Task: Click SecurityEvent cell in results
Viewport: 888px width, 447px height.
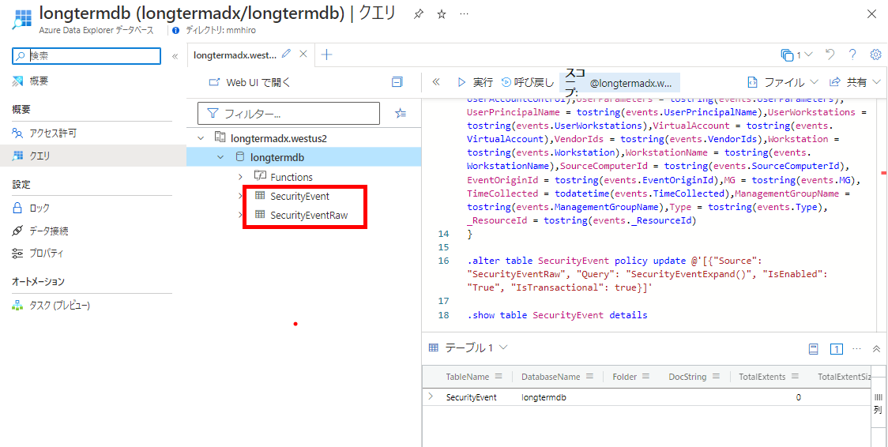Action: coord(471,397)
